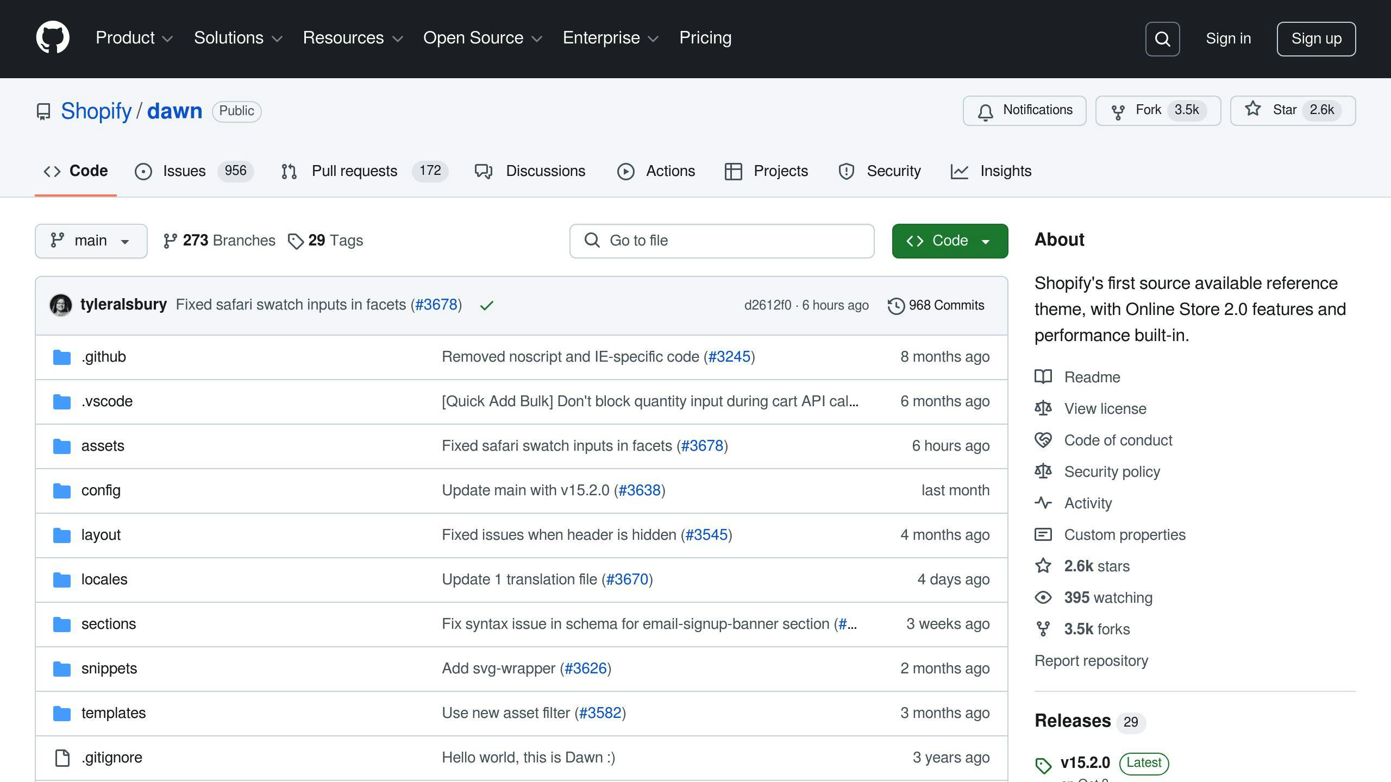
Task: View the 273 Branches link
Action: 219,241
